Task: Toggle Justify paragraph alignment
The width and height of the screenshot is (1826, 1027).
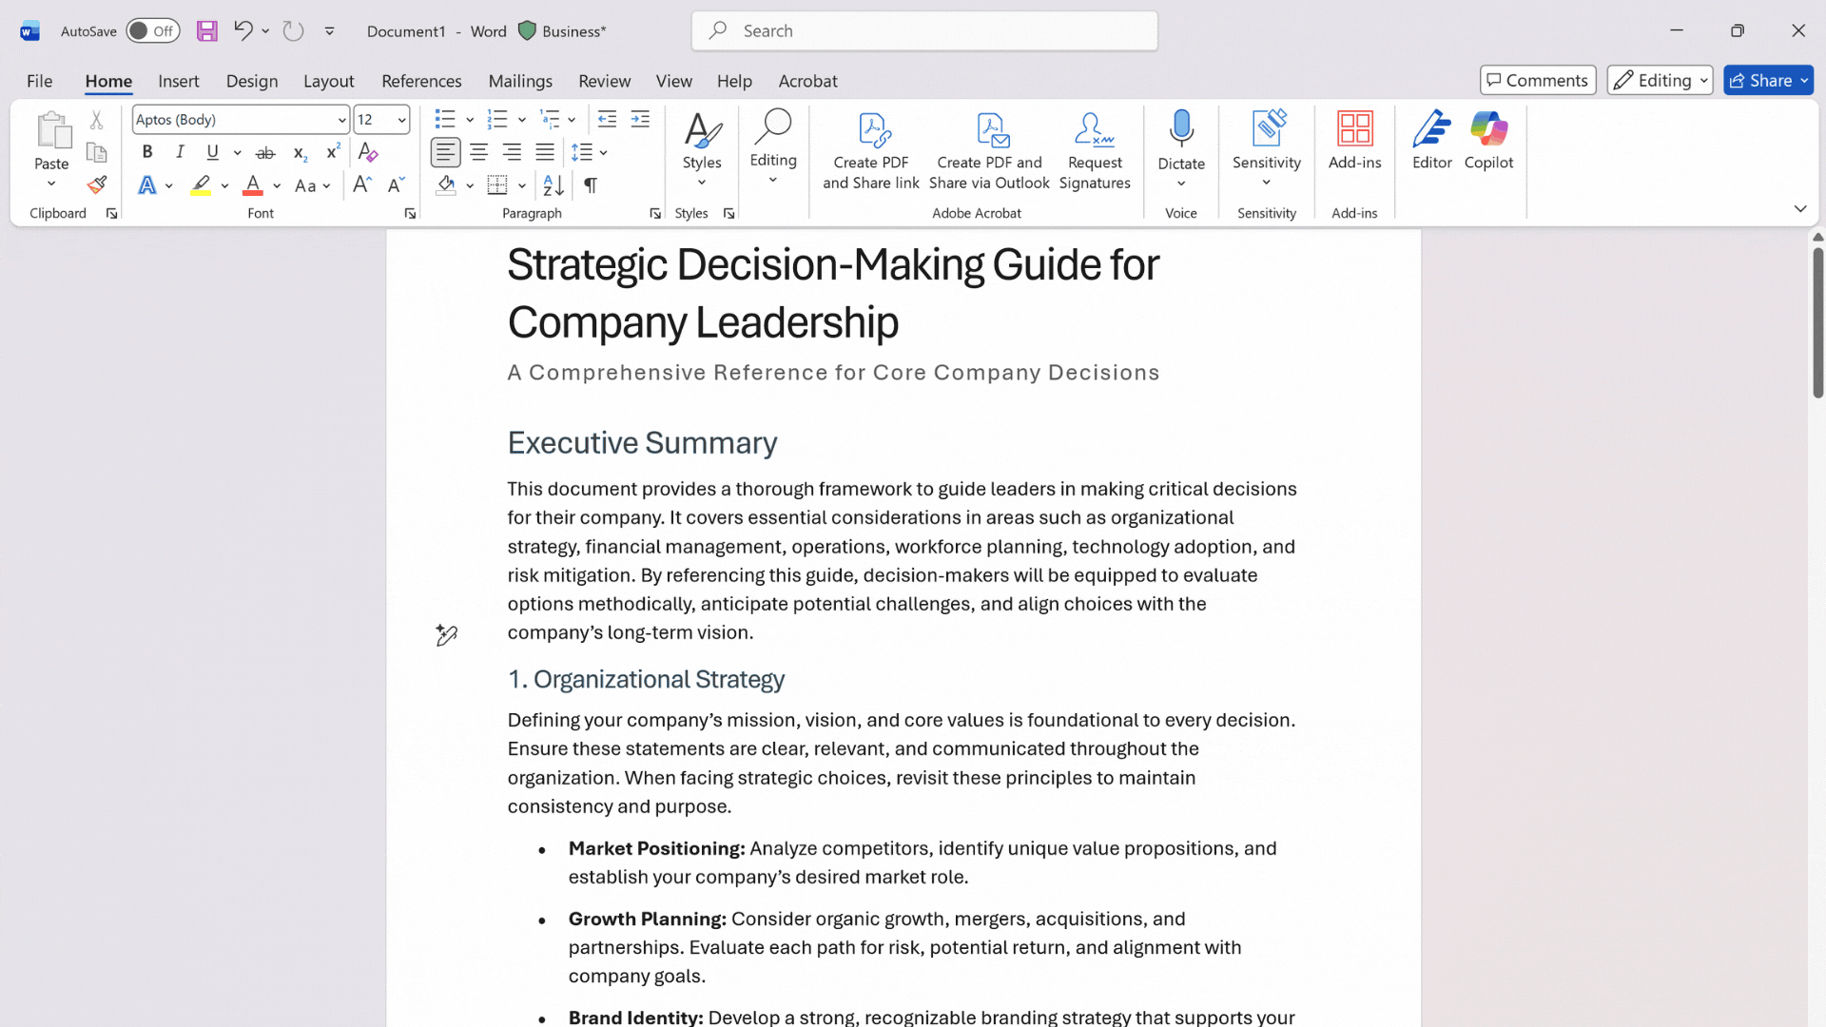Action: [545, 152]
